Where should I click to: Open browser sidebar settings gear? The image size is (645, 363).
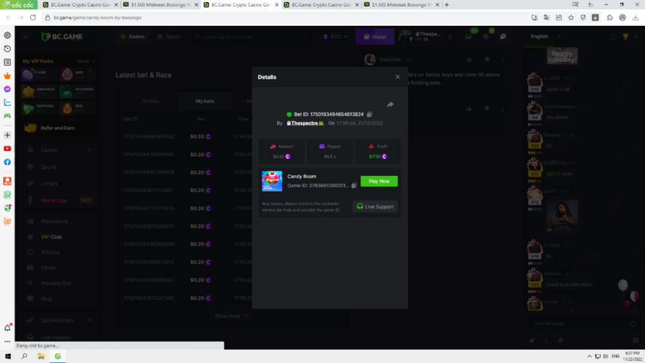coord(7,35)
